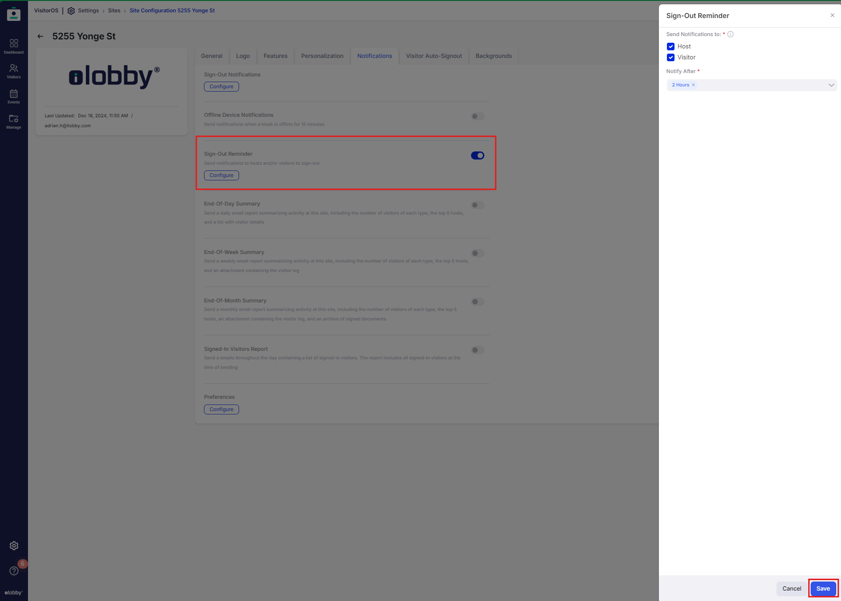The image size is (841, 601).
Task: Click the VisitorOS app logo icon
Action: click(14, 14)
